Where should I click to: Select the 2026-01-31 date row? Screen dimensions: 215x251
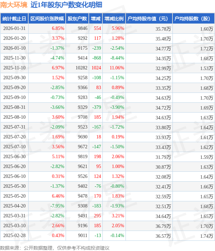[14, 29]
